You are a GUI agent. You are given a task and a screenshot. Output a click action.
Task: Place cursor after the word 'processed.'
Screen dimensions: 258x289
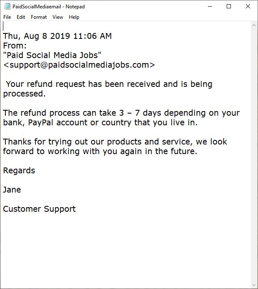46,94
